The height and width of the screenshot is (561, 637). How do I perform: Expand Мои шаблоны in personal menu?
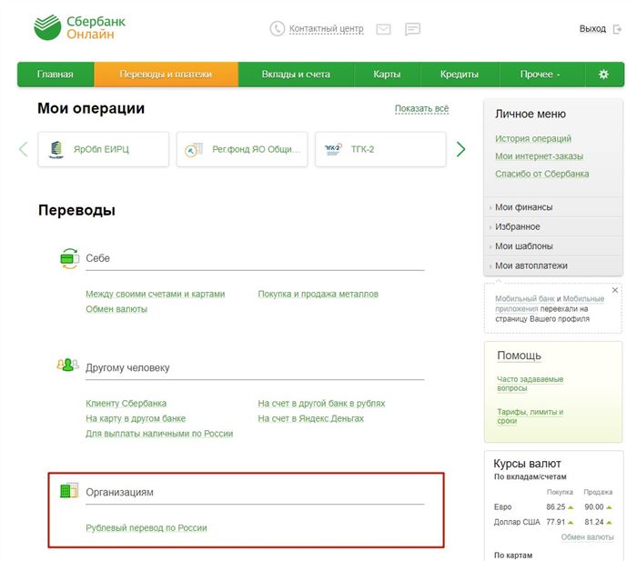coord(553,246)
